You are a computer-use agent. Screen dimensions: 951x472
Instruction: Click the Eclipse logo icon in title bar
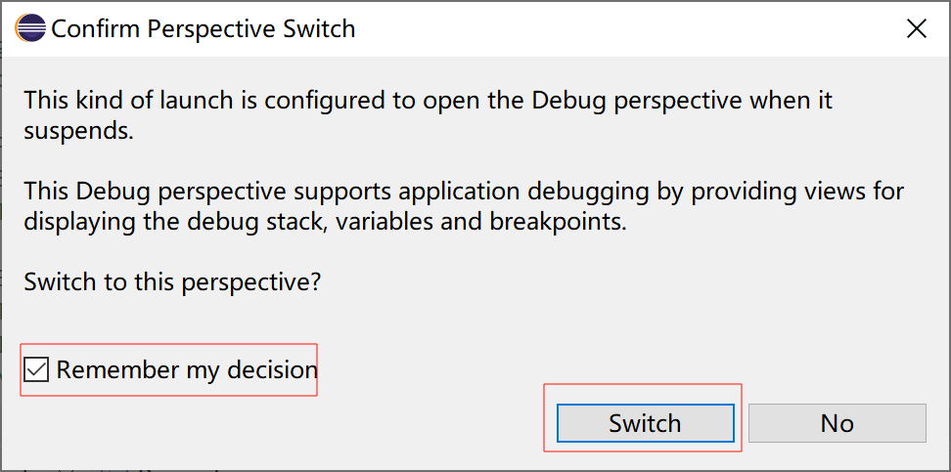pos(30,28)
